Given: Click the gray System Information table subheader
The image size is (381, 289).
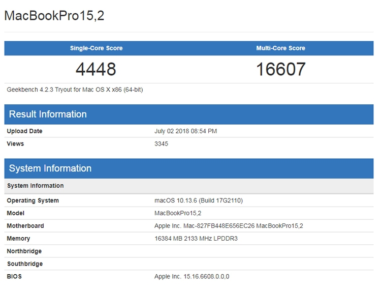Looking at the screenshot, I should pyautogui.click(x=189, y=186).
